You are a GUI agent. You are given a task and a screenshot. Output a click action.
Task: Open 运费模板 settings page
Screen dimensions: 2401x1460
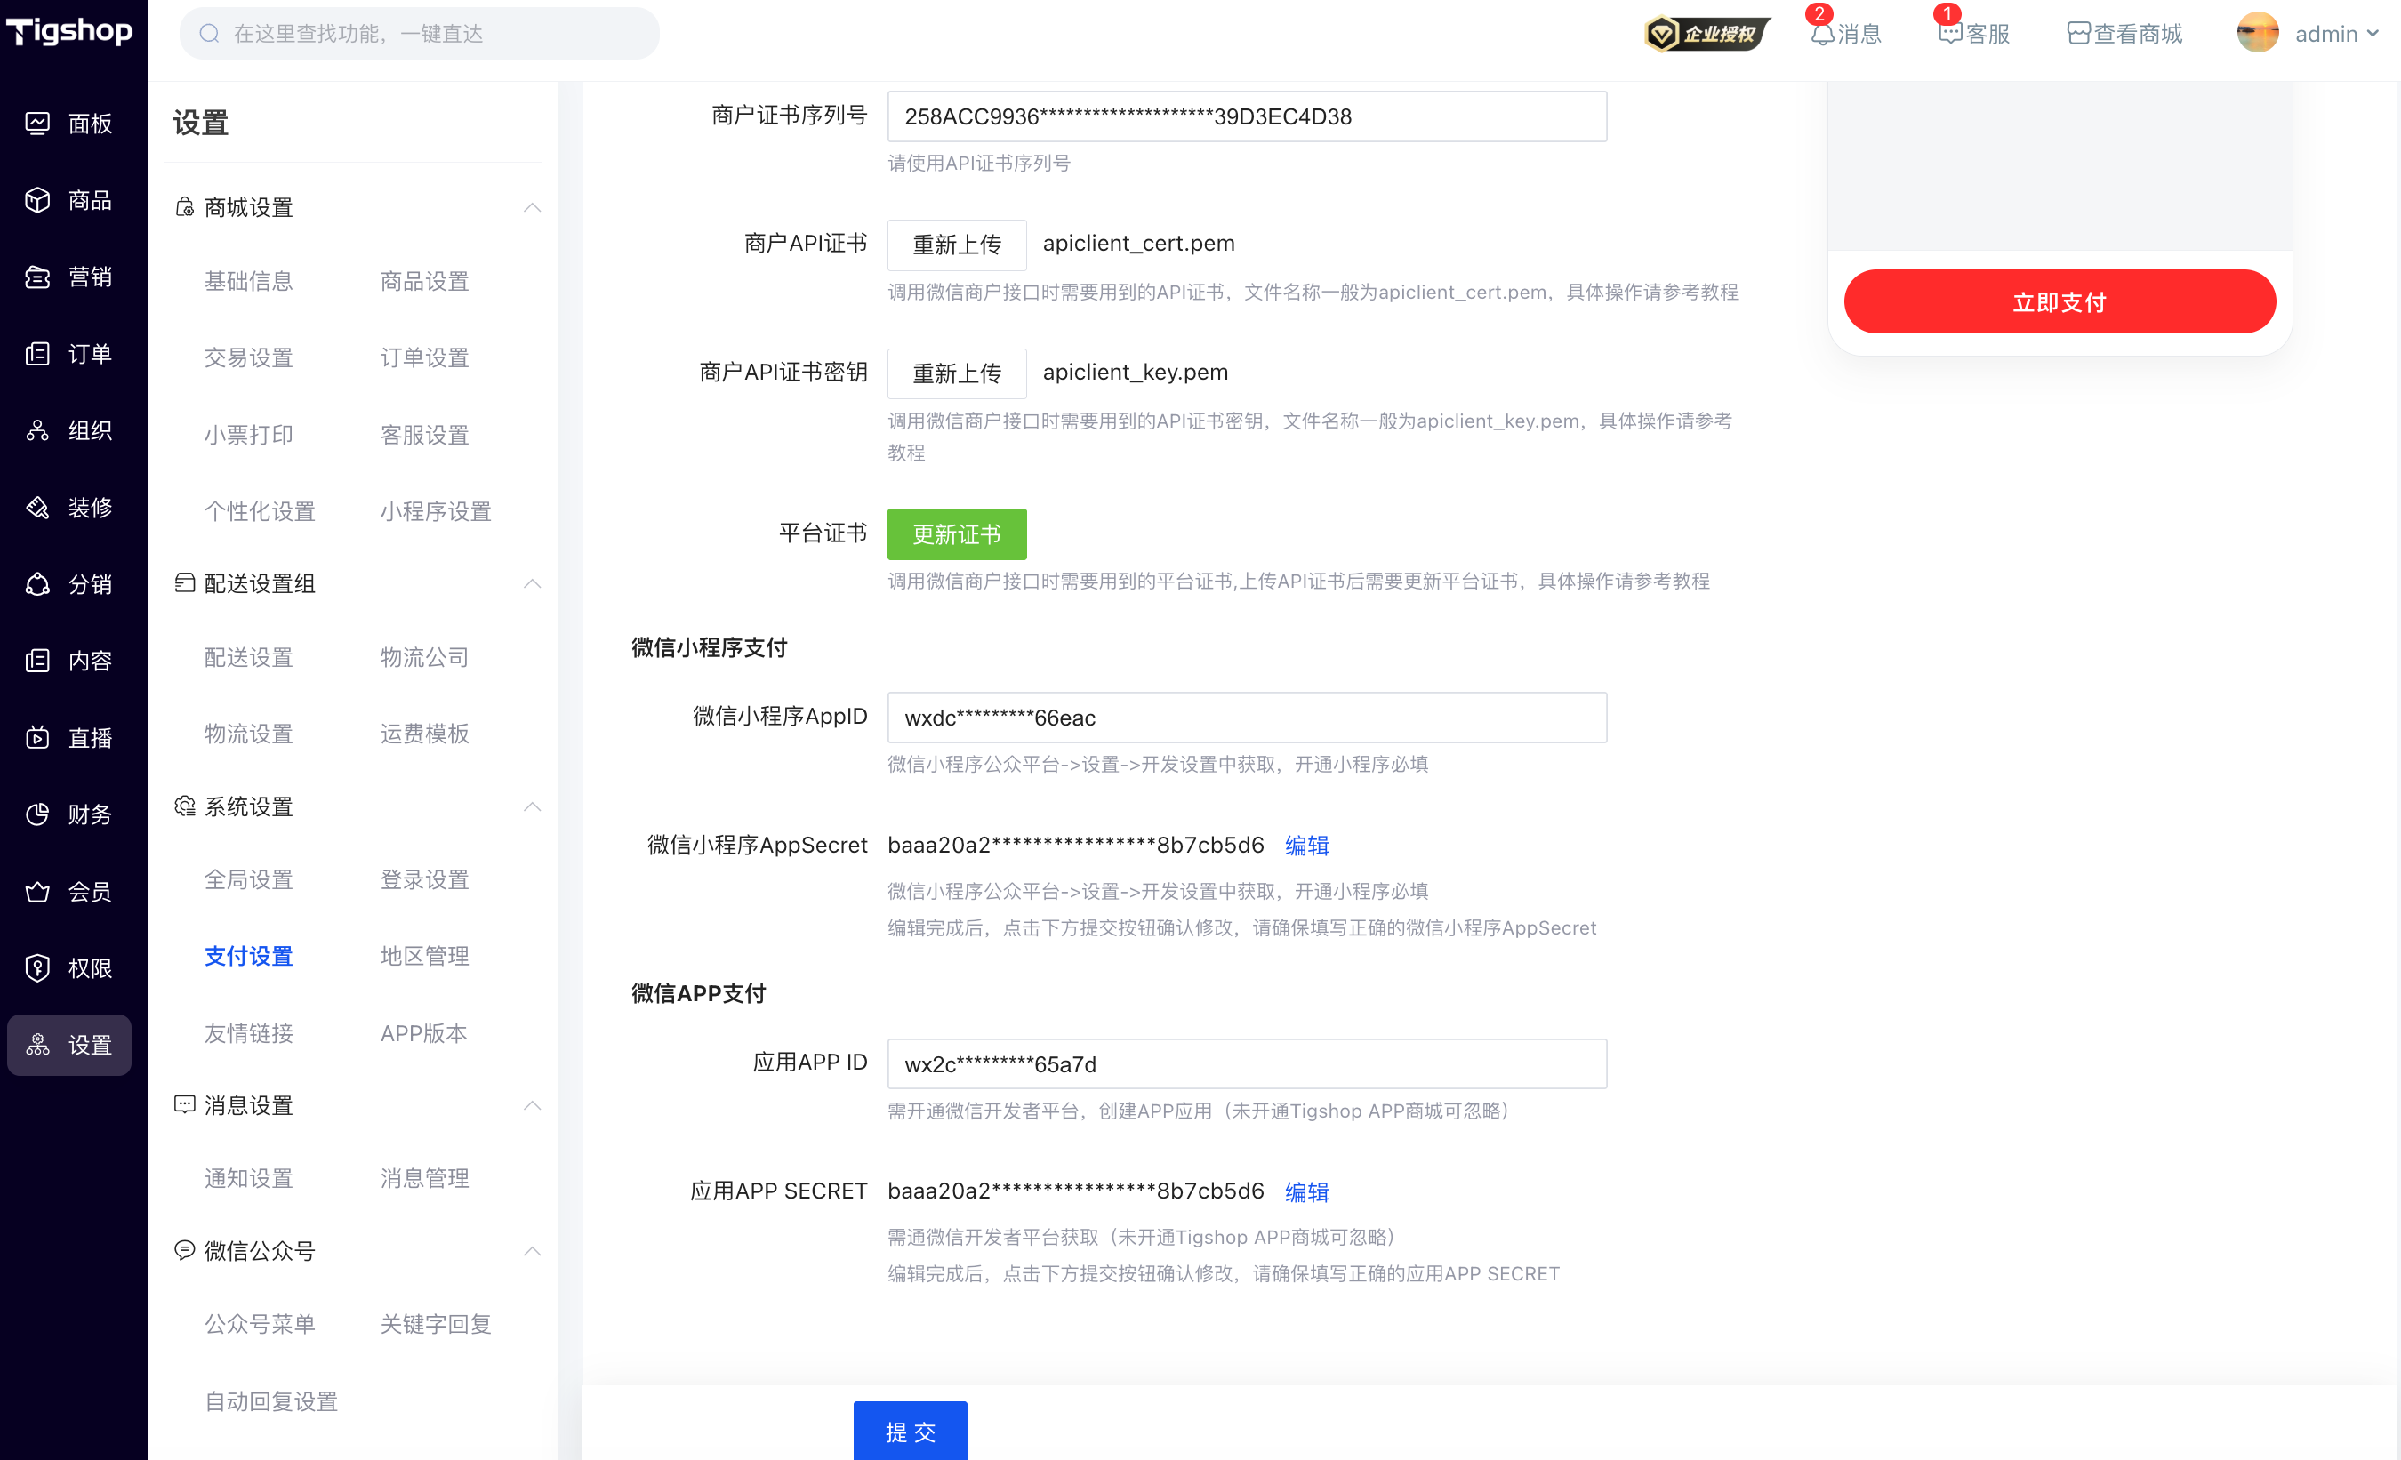[425, 734]
